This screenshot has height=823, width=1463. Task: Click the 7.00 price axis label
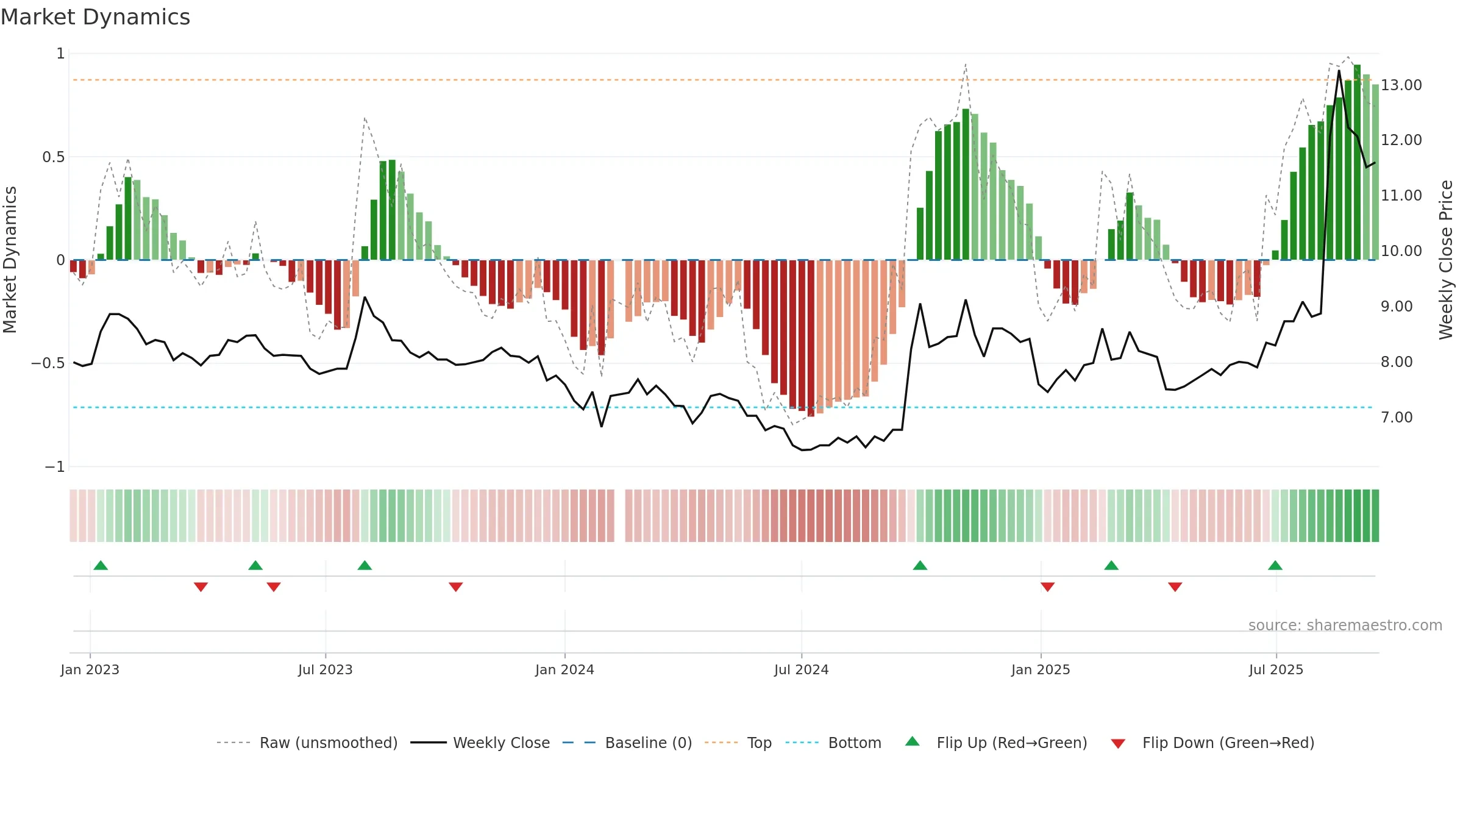[x=1397, y=417]
